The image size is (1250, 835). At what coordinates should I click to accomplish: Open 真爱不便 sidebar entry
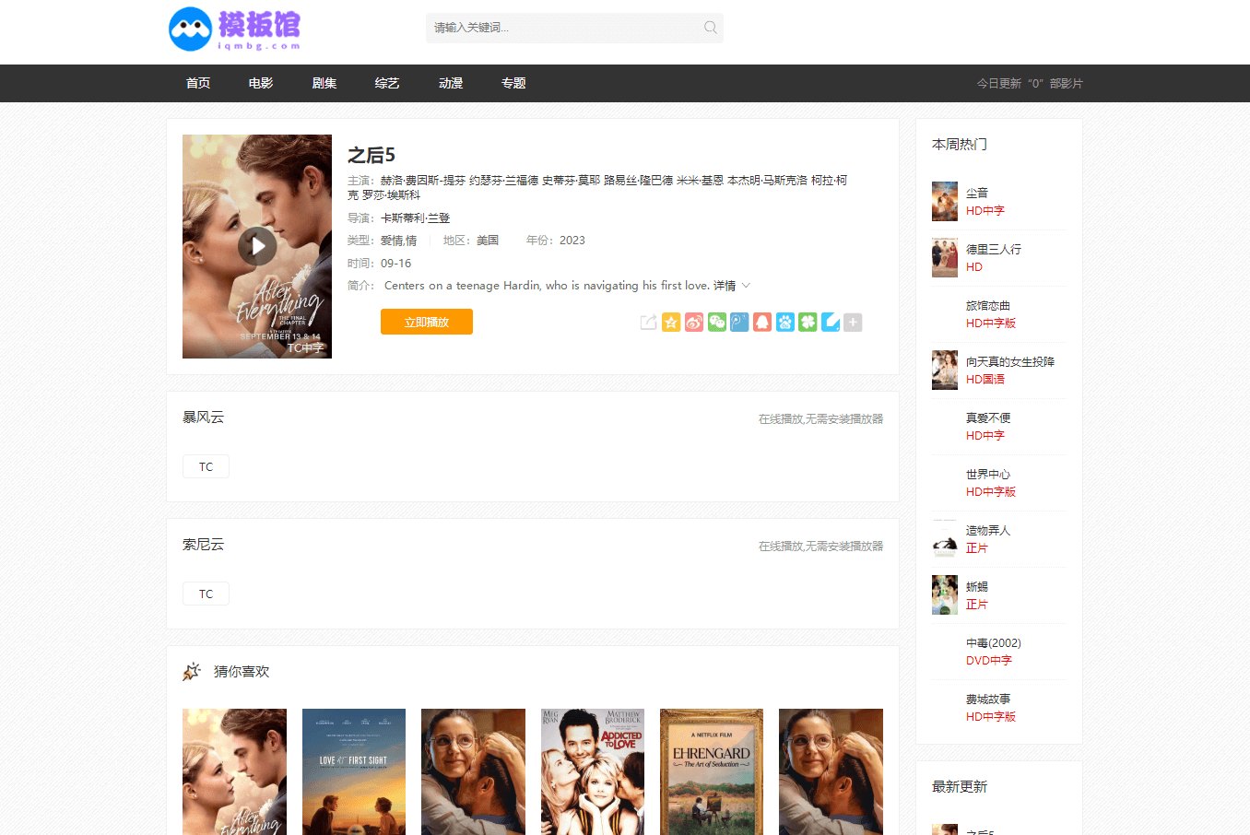(988, 417)
